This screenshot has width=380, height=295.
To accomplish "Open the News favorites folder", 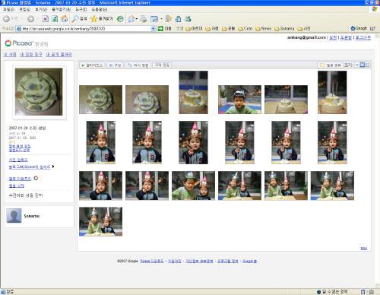I will point(264,28).
